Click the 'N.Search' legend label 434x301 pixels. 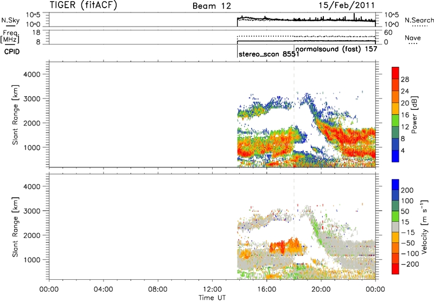[419, 20]
